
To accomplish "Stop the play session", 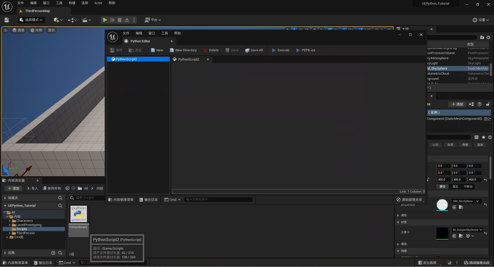I will click(x=120, y=20).
